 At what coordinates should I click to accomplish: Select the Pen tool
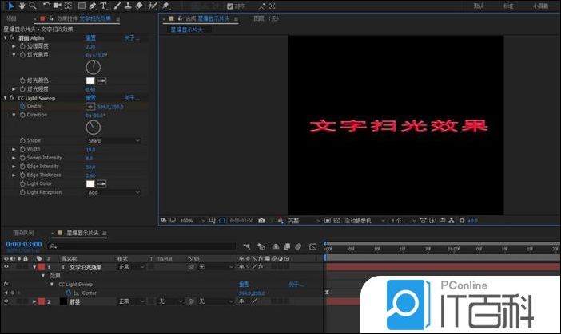point(93,6)
